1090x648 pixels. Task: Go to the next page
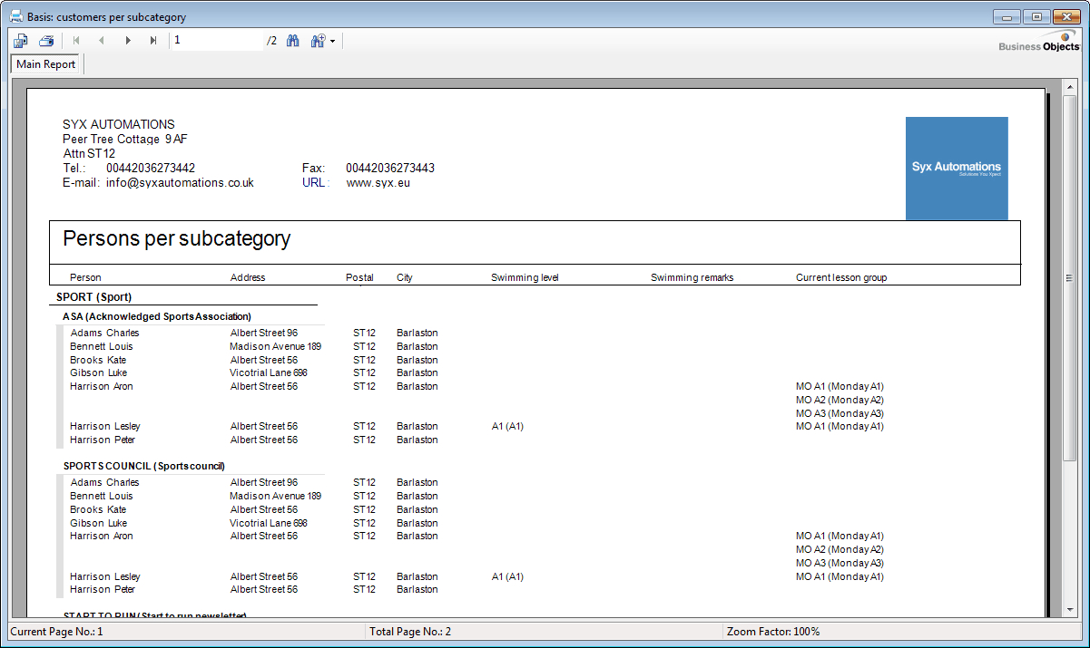pos(128,41)
